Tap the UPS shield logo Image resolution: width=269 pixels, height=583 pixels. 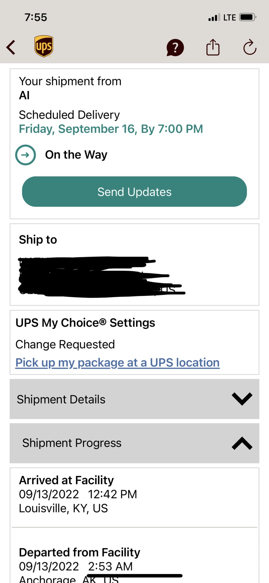(44, 47)
